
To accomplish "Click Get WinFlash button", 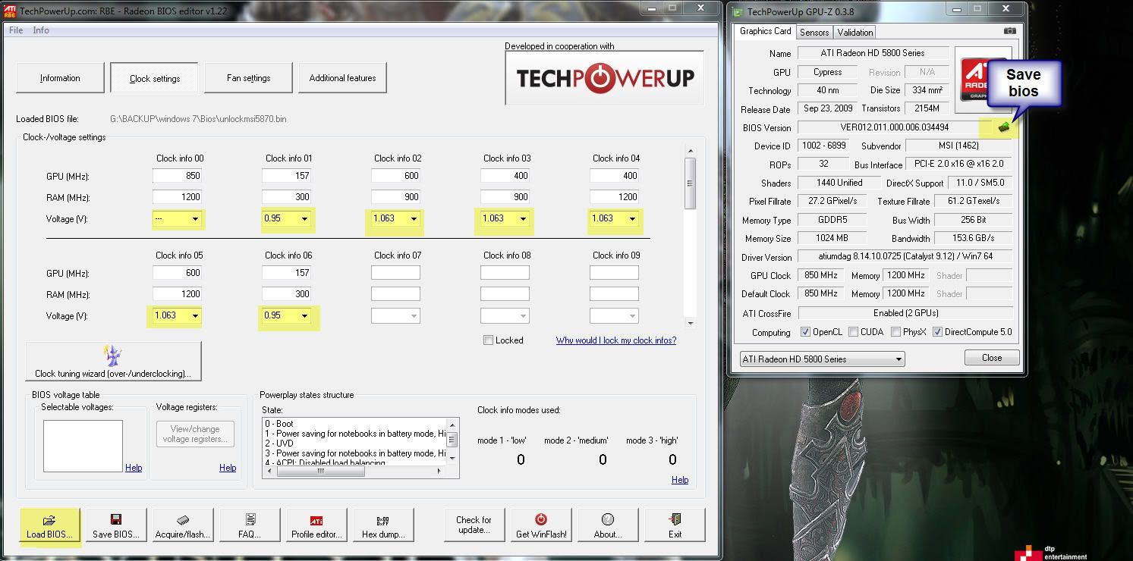I will pos(541,525).
